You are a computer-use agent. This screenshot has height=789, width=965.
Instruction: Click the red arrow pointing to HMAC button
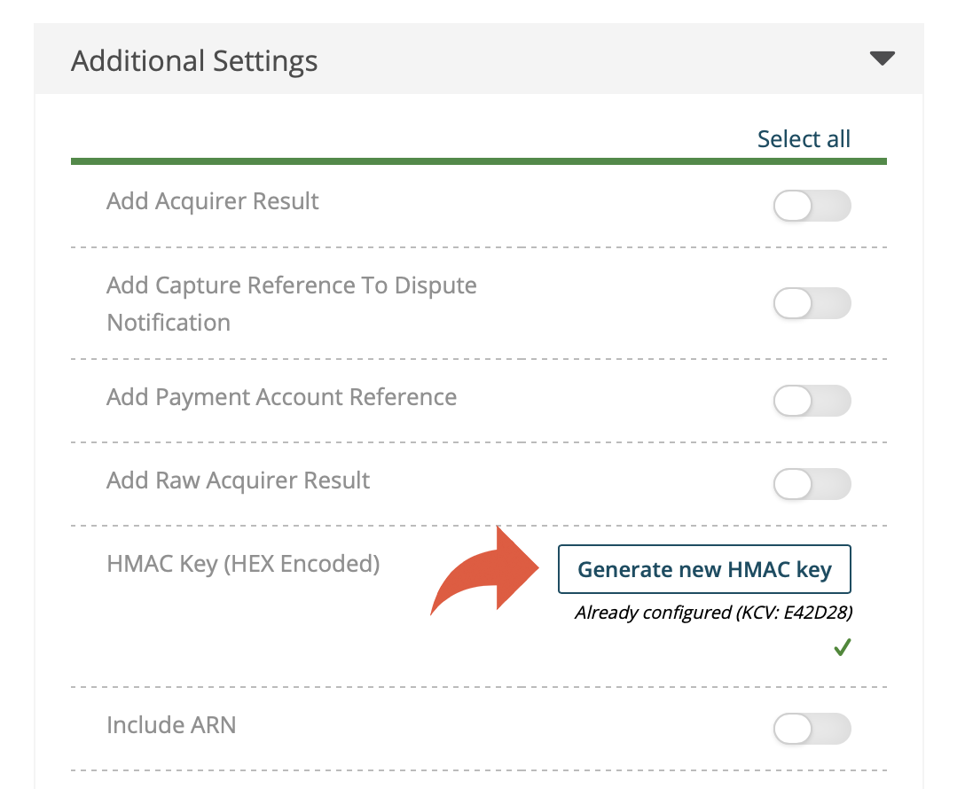pyautogui.click(x=485, y=570)
